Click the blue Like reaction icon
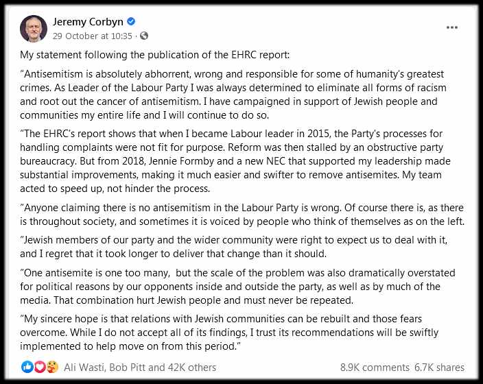Image resolution: width=483 pixels, height=384 pixels. (x=27, y=367)
